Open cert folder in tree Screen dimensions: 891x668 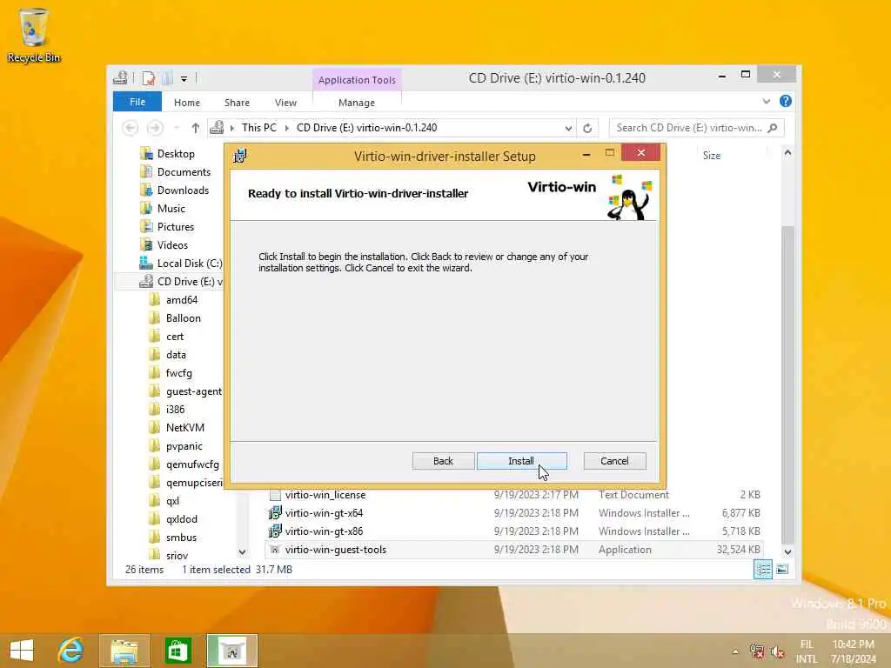174,337
